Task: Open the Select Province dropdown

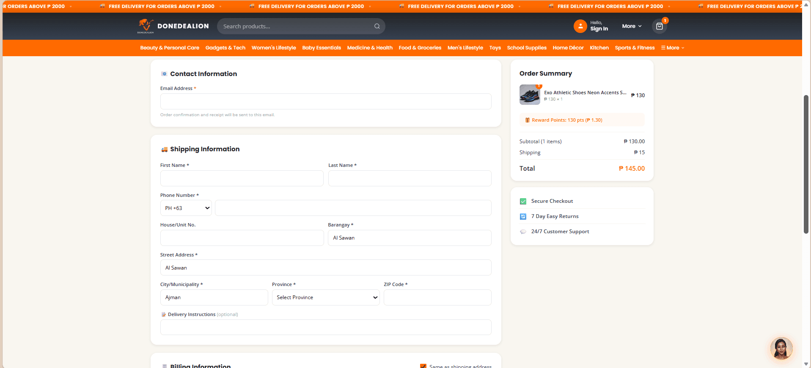Action: pos(326,297)
